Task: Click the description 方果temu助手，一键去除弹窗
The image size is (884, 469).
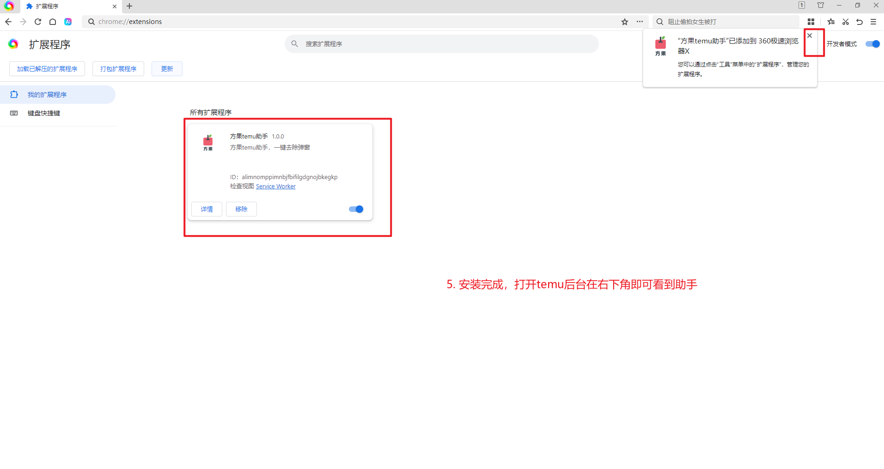Action: pos(270,147)
